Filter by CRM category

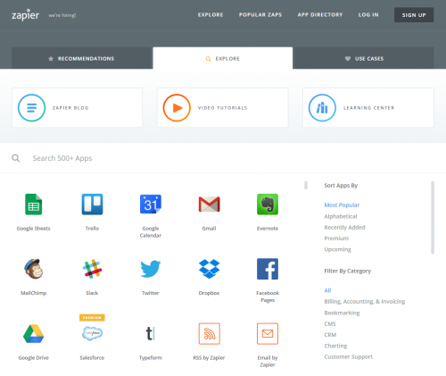pyautogui.click(x=330, y=335)
